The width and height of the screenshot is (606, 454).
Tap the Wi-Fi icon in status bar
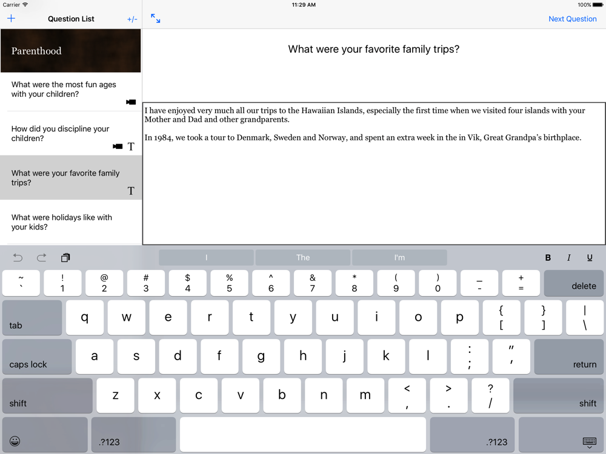click(25, 5)
